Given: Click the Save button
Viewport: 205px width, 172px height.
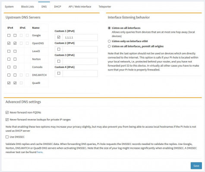Looking at the screenshot, I should point(196,166).
